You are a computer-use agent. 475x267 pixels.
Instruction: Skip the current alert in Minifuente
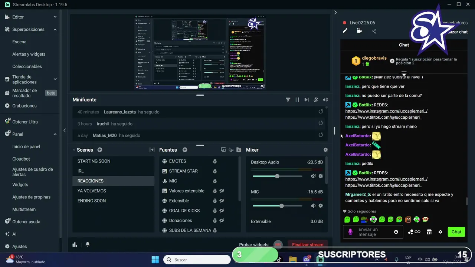pyautogui.click(x=307, y=100)
